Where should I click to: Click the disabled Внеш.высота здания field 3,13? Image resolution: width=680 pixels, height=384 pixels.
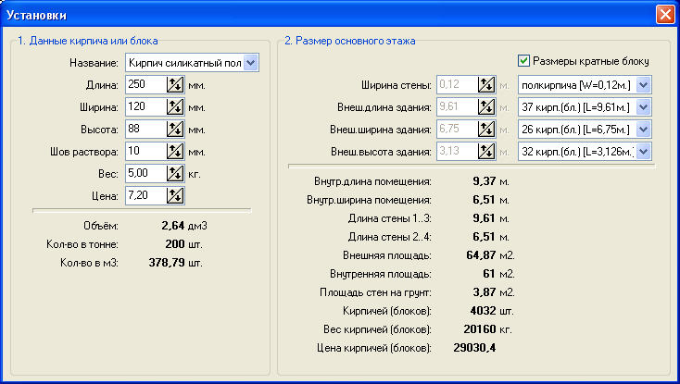click(458, 151)
